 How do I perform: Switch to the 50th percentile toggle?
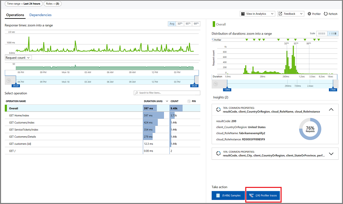click(180, 24)
